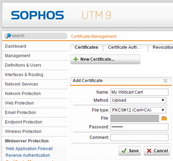Click the green plus icon on New Certificate
173x161 pixels.
[75, 59]
